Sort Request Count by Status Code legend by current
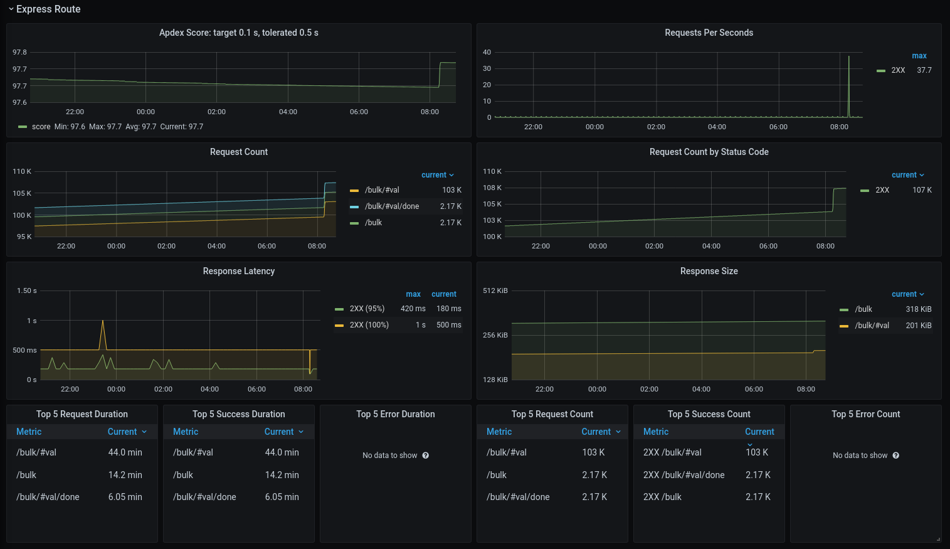Viewport: 950px width, 549px height. [907, 175]
